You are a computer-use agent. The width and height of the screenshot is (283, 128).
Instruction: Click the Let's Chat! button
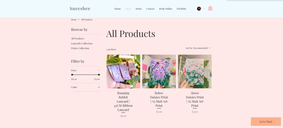pyautogui.click(x=266, y=121)
